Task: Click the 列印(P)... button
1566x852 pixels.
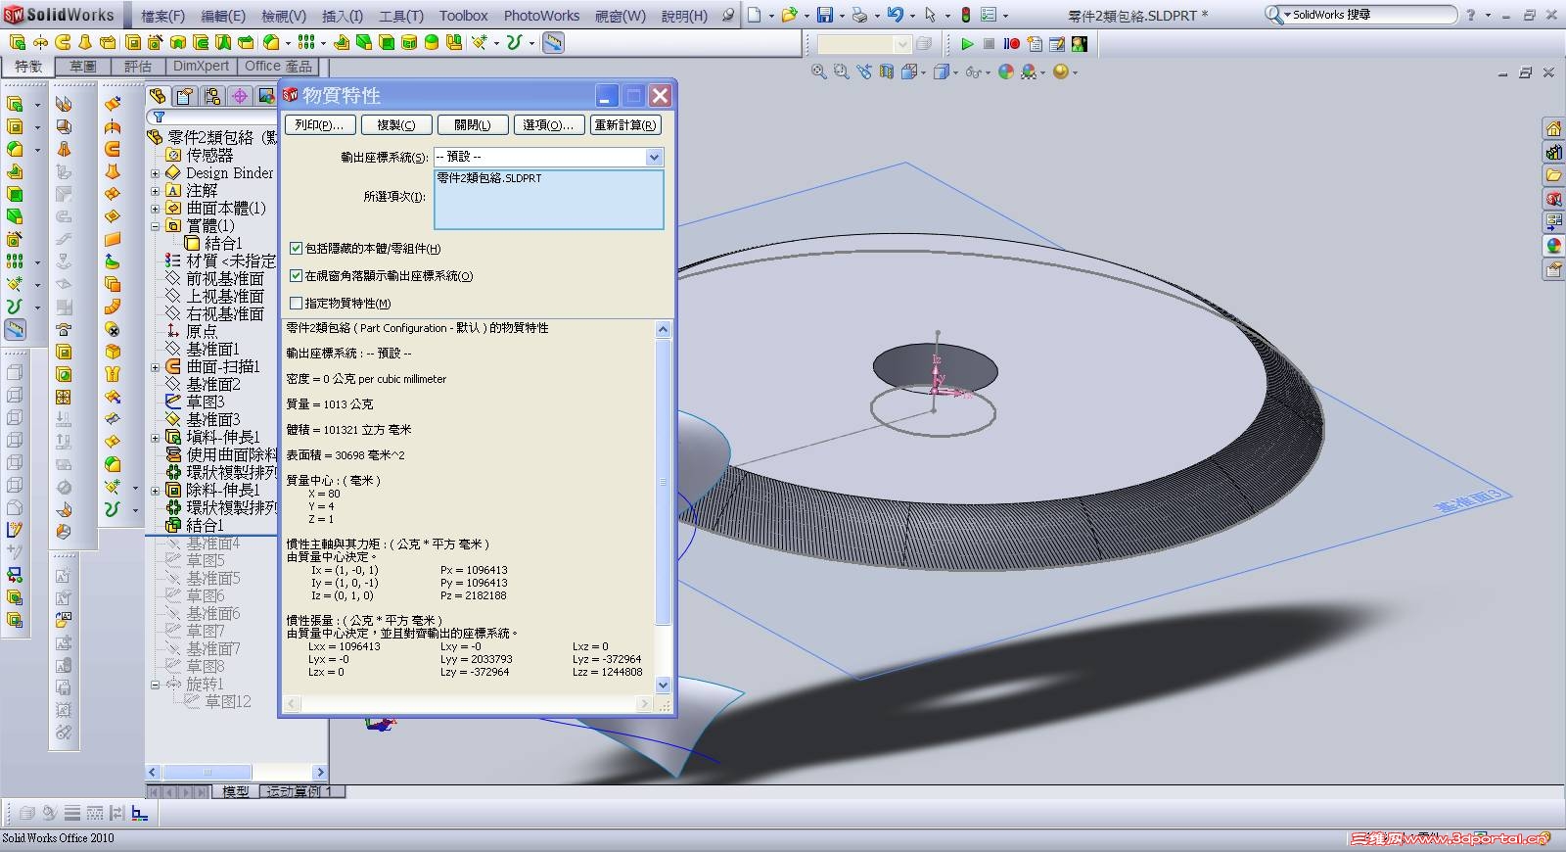Action: pos(319,125)
